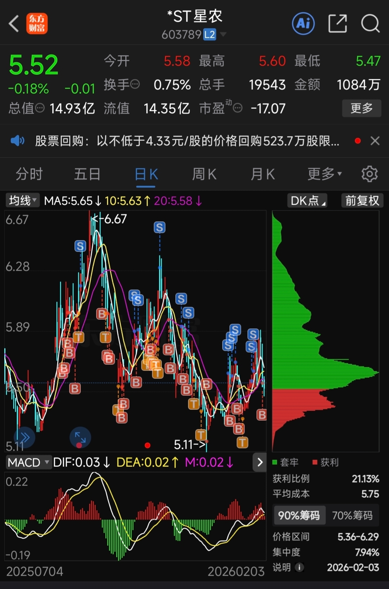Tap the total value info icon
The height and width of the screenshot is (589, 389).
[x=40, y=108]
